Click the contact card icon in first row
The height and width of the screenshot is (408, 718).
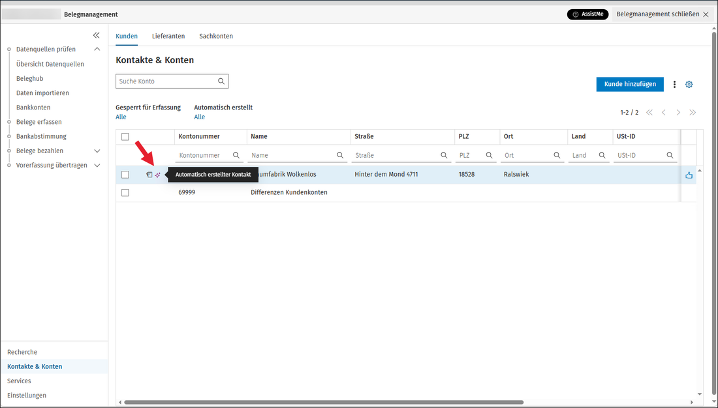pos(149,175)
